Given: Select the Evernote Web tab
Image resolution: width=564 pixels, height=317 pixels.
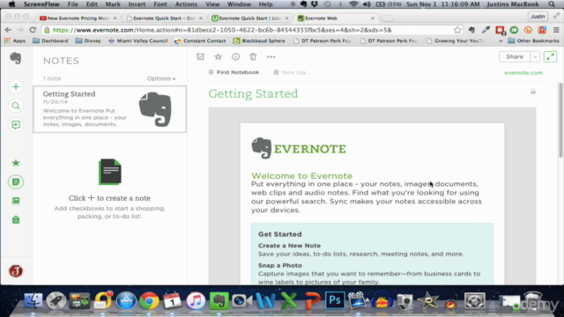Looking at the screenshot, I should pyautogui.click(x=337, y=18).
